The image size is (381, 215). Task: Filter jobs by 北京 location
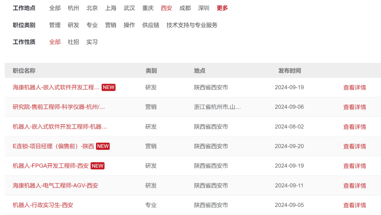[x=92, y=8]
